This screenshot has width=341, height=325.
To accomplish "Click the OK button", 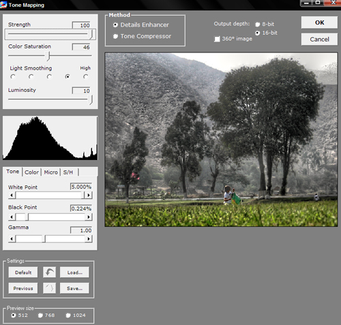I will (x=319, y=22).
